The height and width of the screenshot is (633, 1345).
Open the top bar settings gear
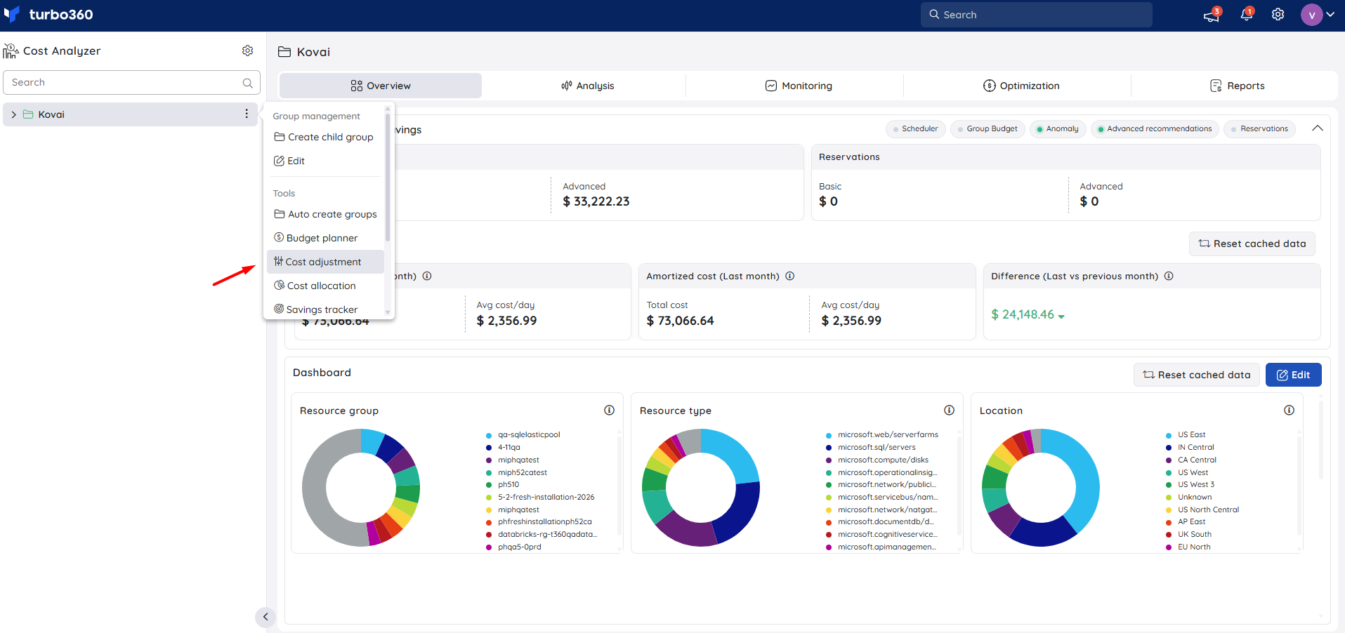coord(1278,15)
